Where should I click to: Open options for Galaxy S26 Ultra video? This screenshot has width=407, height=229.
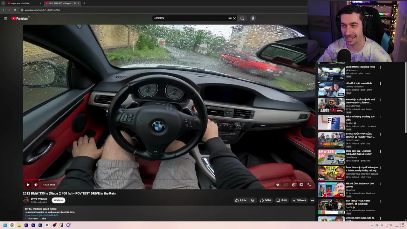coord(380,117)
